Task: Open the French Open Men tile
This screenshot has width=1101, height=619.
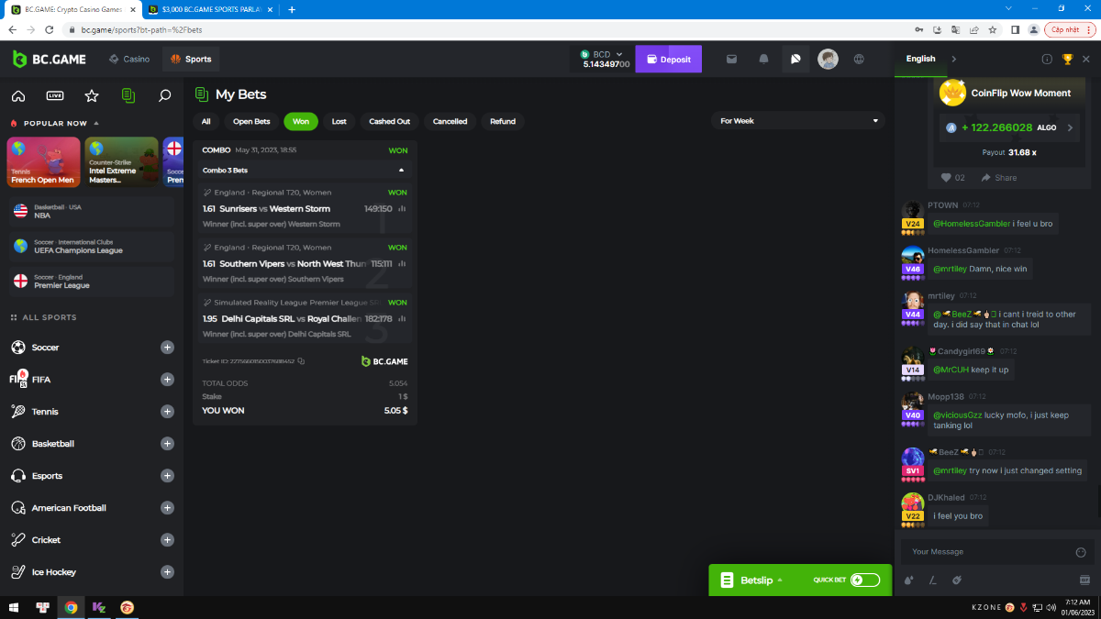Action: pos(44,161)
